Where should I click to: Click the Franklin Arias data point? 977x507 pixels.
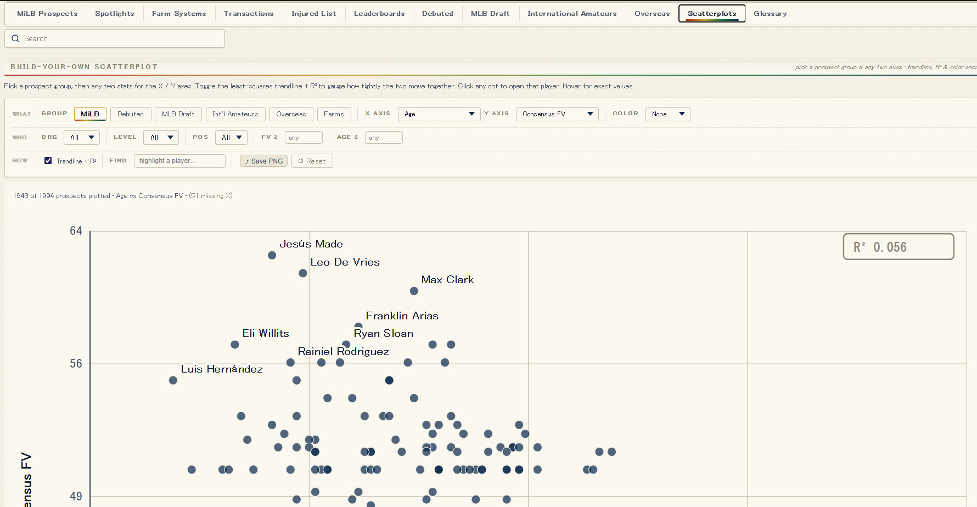click(x=358, y=326)
